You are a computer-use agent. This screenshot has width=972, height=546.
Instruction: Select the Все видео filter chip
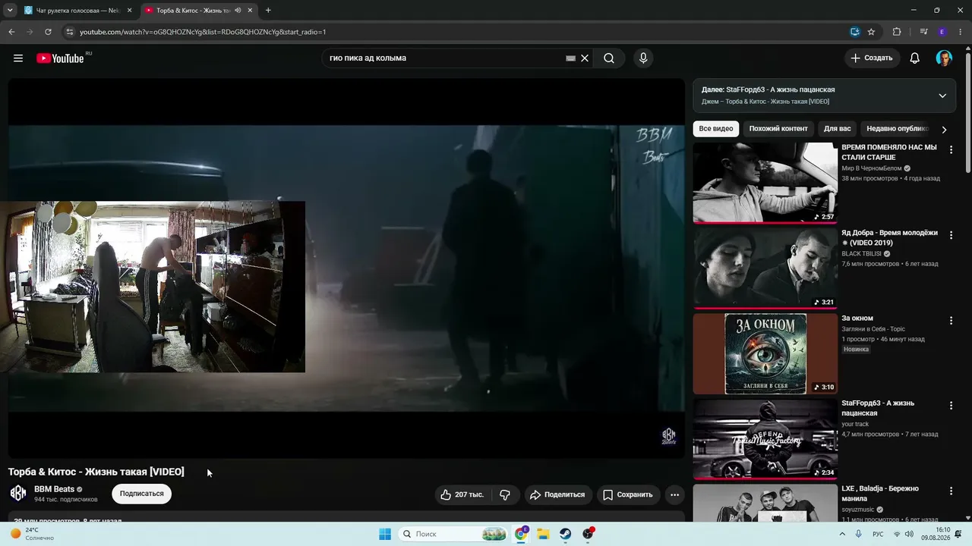tap(716, 129)
